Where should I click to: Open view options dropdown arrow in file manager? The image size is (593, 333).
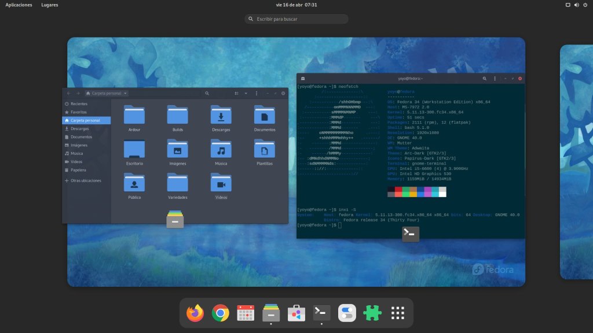246,93
